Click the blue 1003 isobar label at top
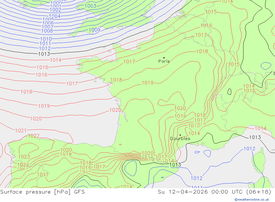 (x=90, y=6)
